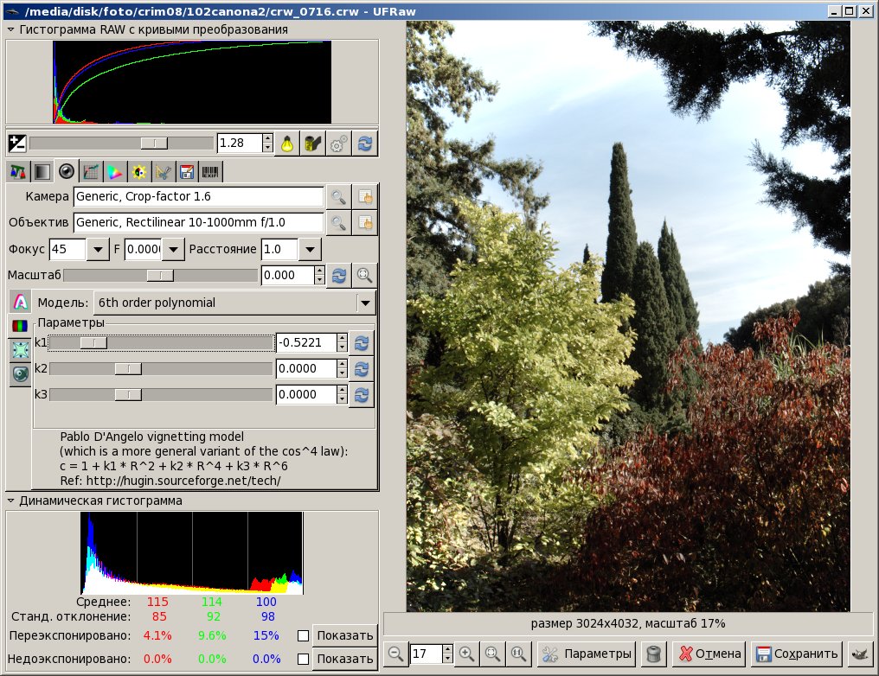The height and width of the screenshot is (676, 879).
Task: Open the Модель dropdown list
Action: (234, 303)
